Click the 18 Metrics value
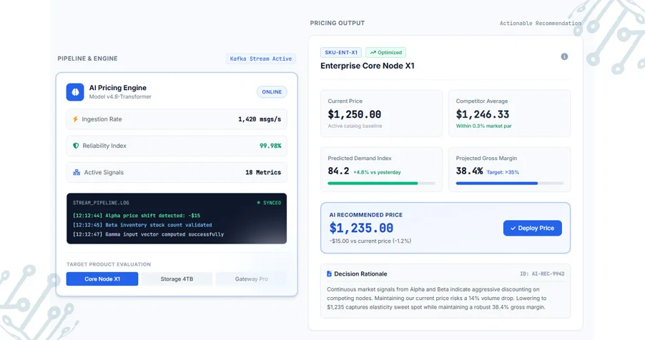 tap(263, 172)
